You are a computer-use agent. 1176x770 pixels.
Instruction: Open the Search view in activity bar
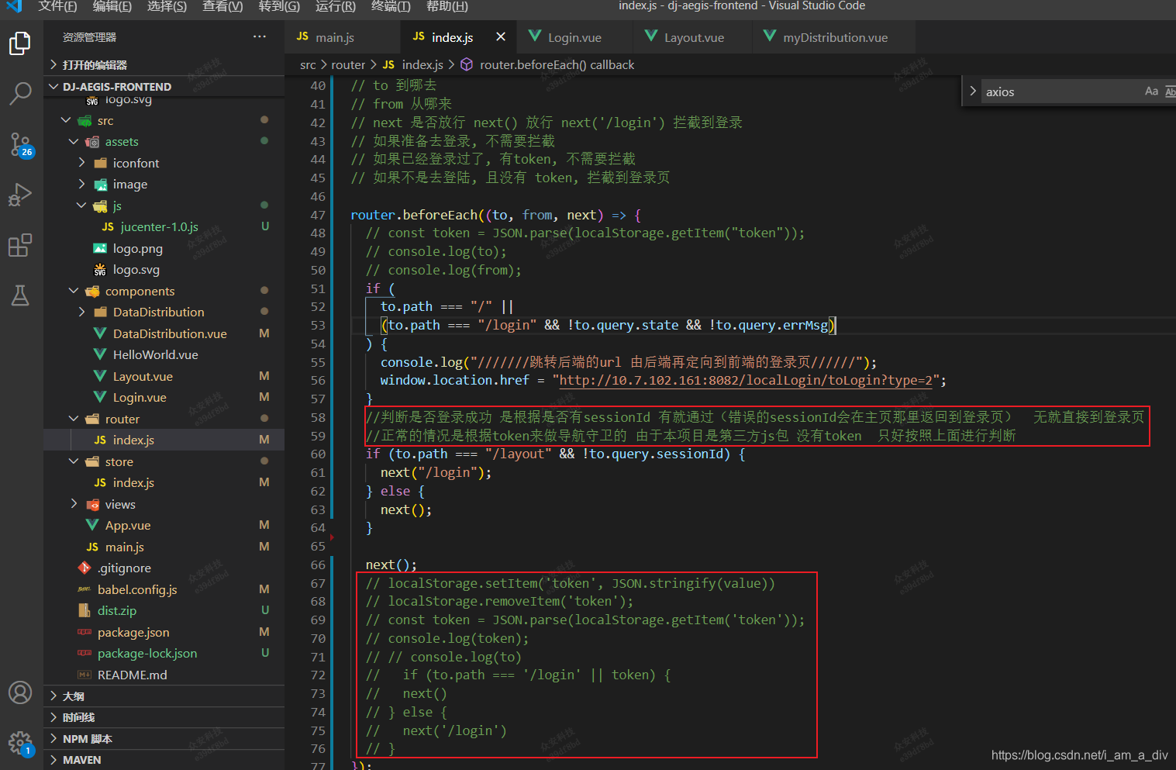coord(20,93)
